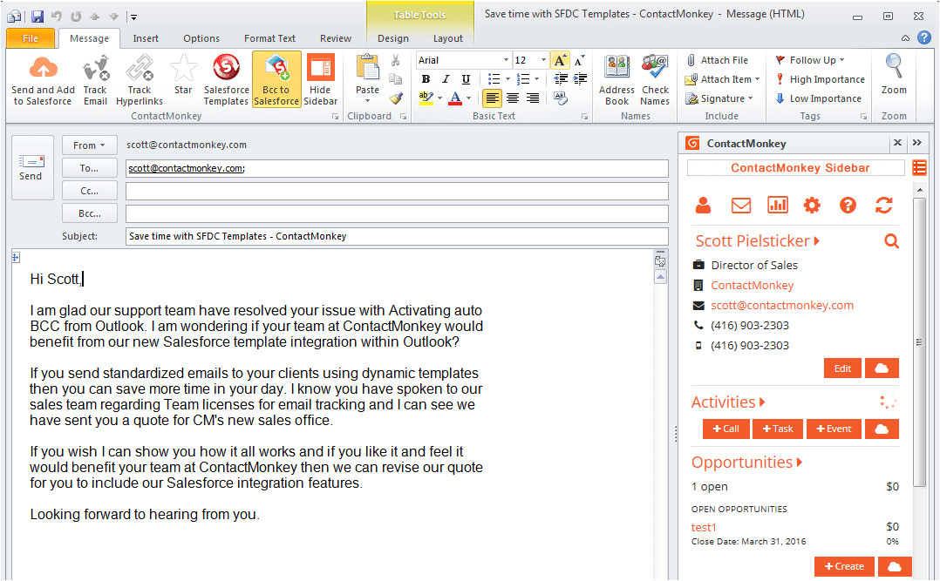
Task: Open Table Tools Design tab
Action: click(393, 38)
